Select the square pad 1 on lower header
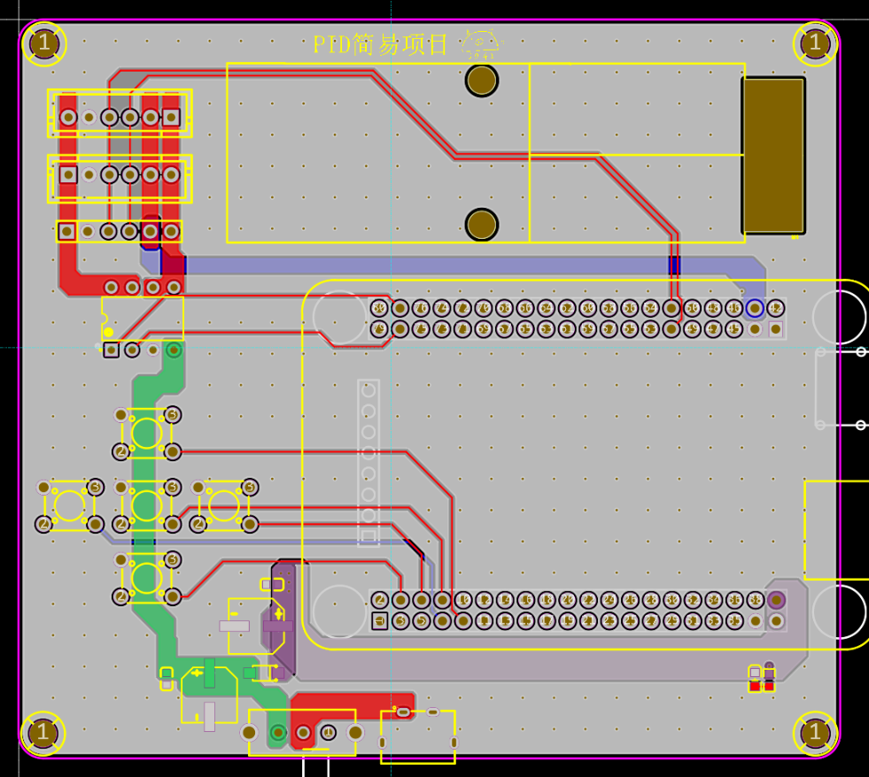 click(x=379, y=621)
